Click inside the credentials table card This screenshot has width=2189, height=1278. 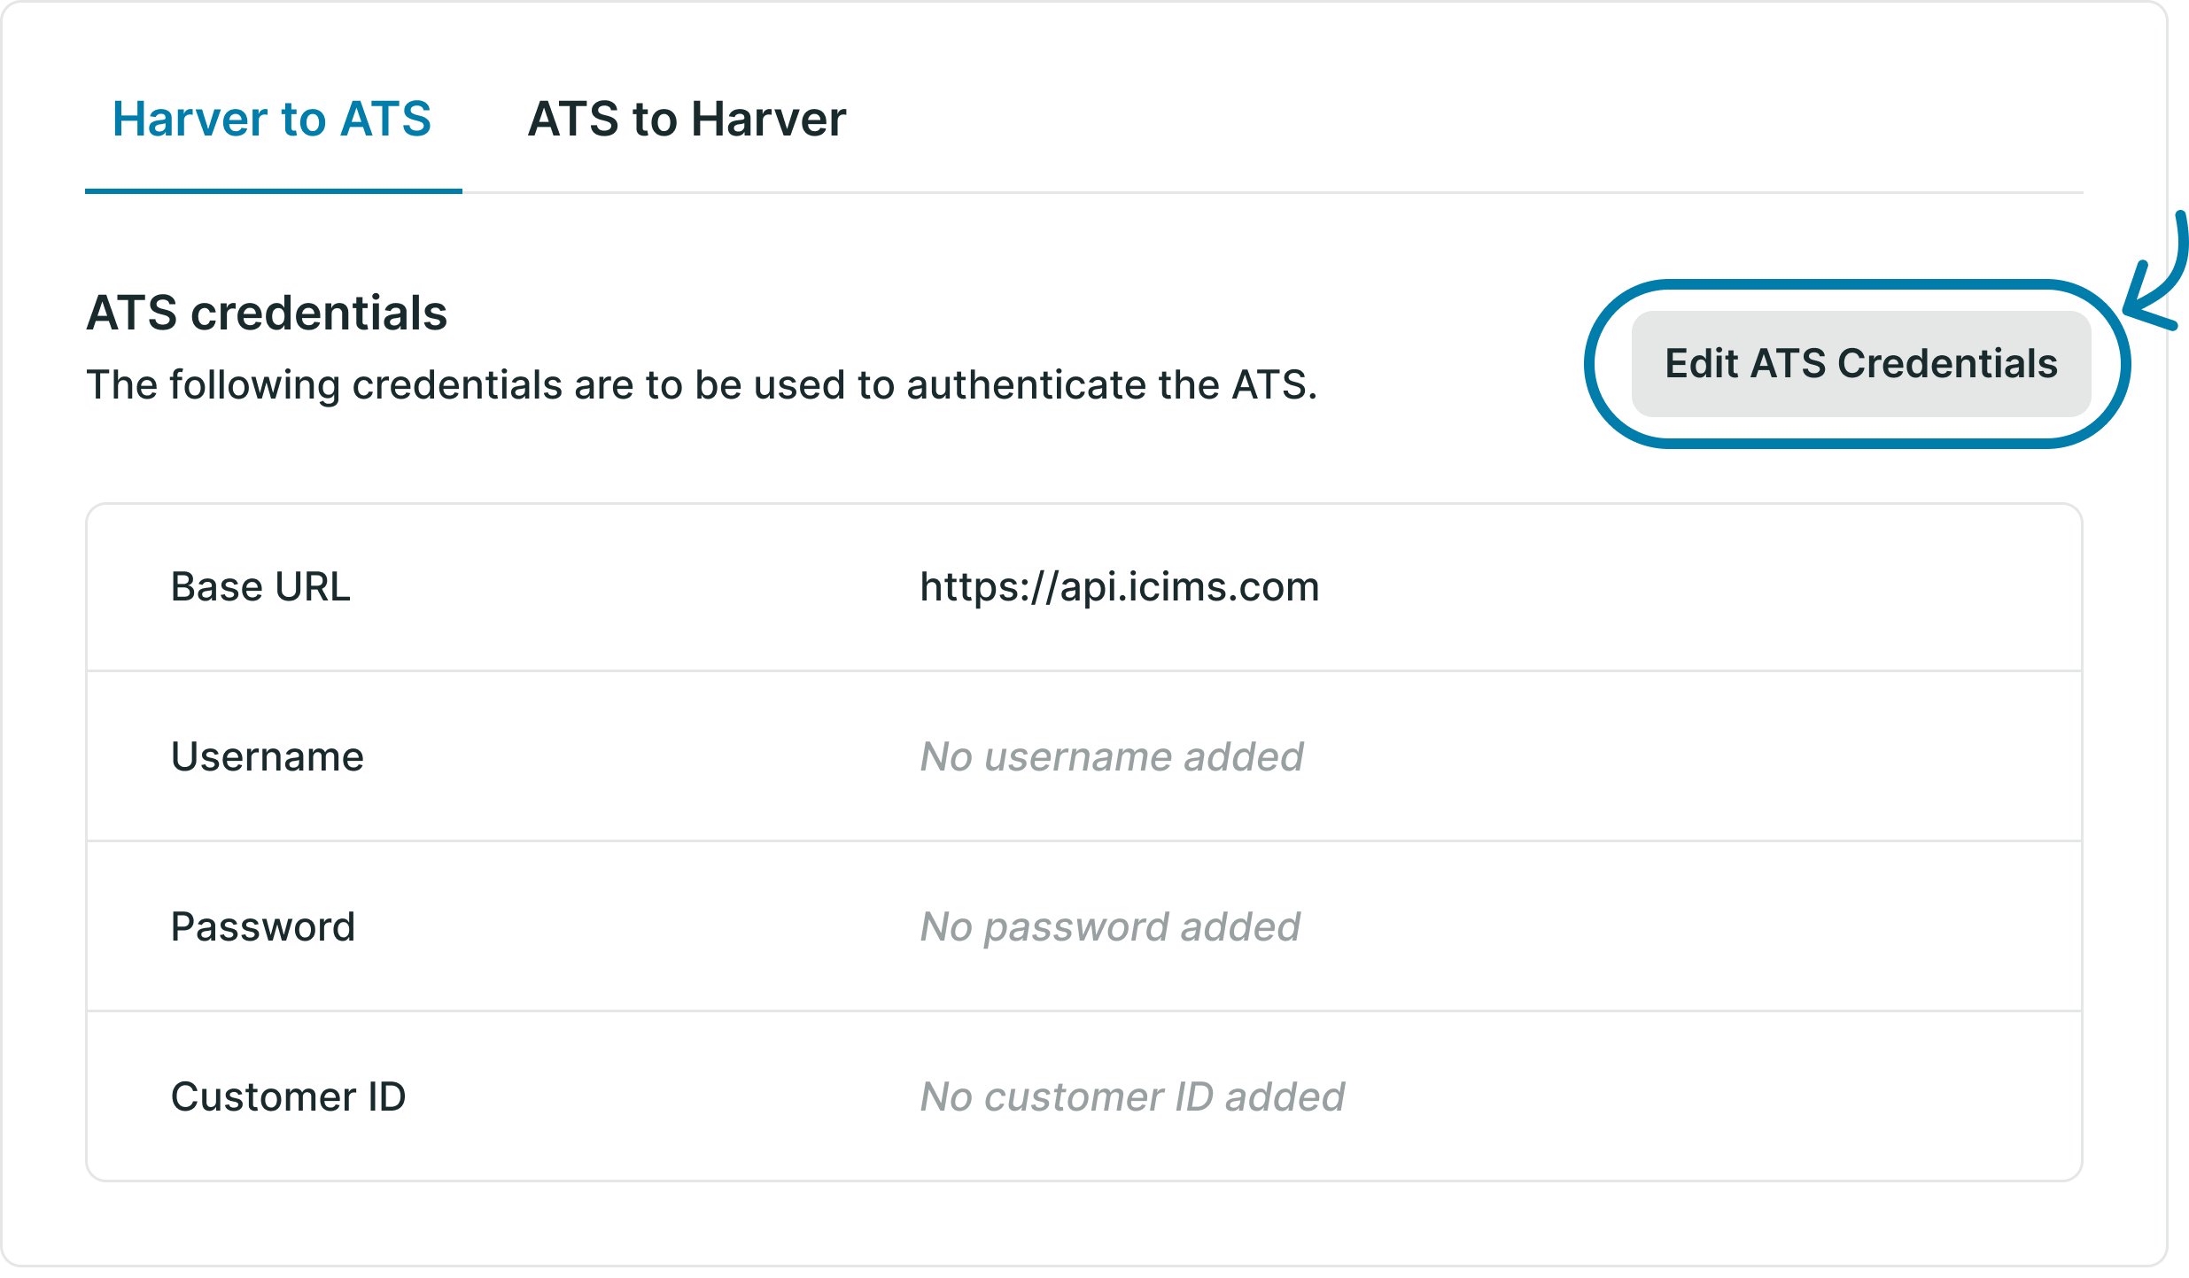(1085, 841)
